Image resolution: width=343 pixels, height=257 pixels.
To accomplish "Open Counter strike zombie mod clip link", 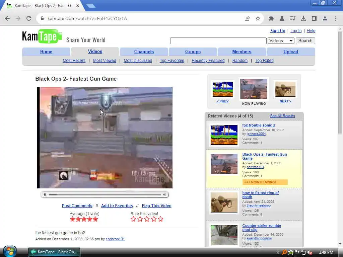I will [x=262, y=228].
